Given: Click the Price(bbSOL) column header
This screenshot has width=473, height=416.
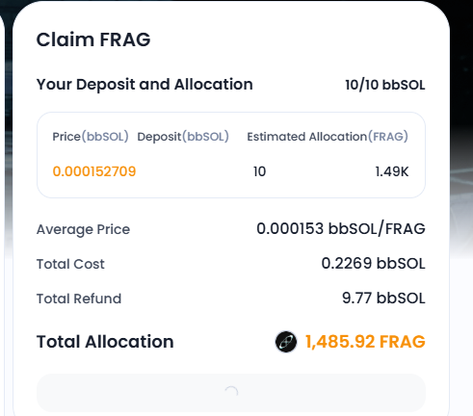Looking at the screenshot, I should (x=91, y=137).
